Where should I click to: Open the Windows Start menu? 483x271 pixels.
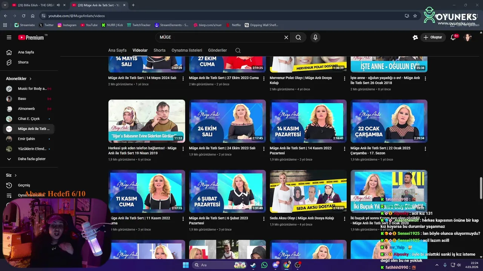pos(186,265)
